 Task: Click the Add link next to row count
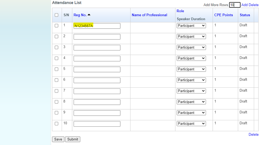pos(244,5)
